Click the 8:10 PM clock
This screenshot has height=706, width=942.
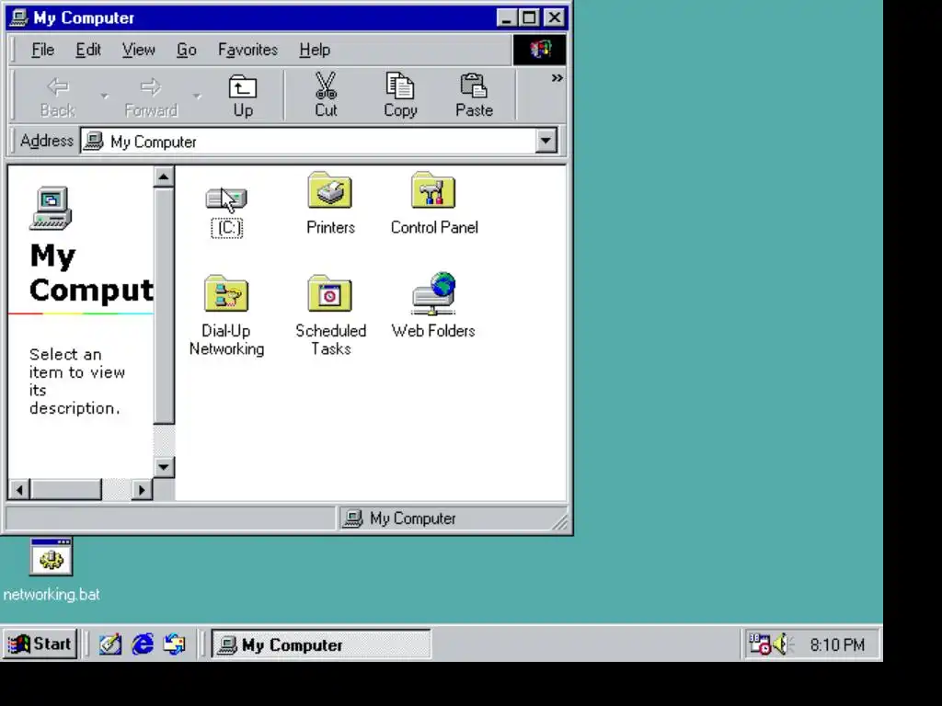click(x=837, y=644)
